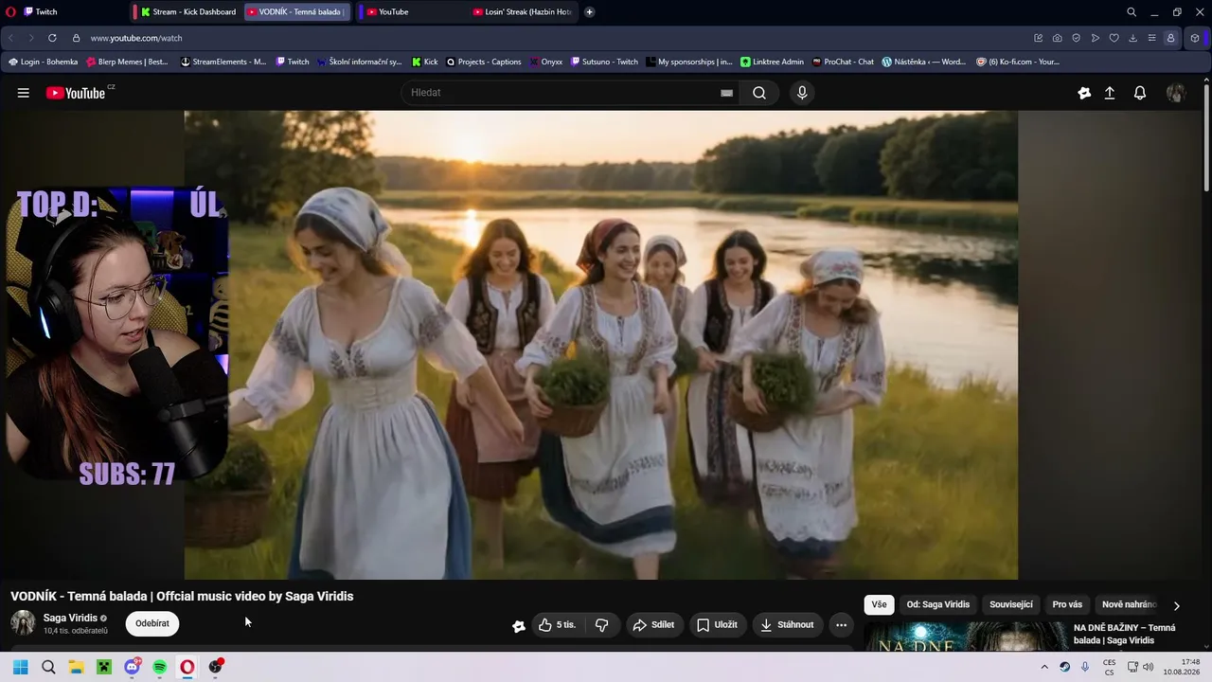Open the on-screen keyboard in search box
This screenshot has height=682, width=1212.
tap(726, 93)
